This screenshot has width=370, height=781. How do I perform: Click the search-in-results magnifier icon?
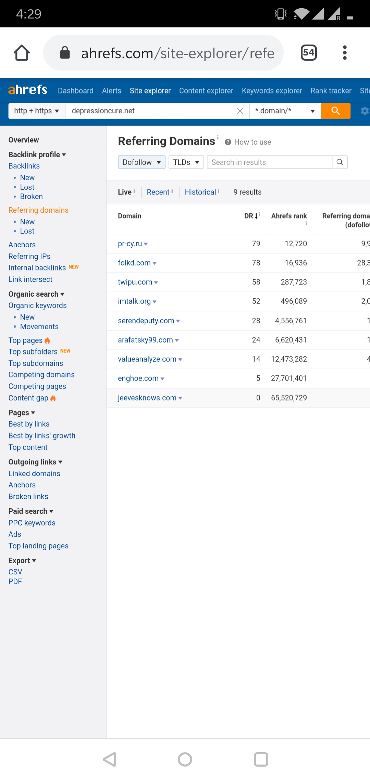(340, 162)
